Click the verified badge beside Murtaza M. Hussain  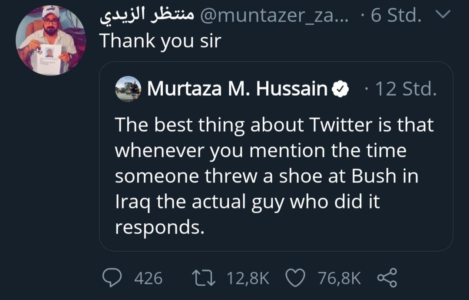click(341, 89)
